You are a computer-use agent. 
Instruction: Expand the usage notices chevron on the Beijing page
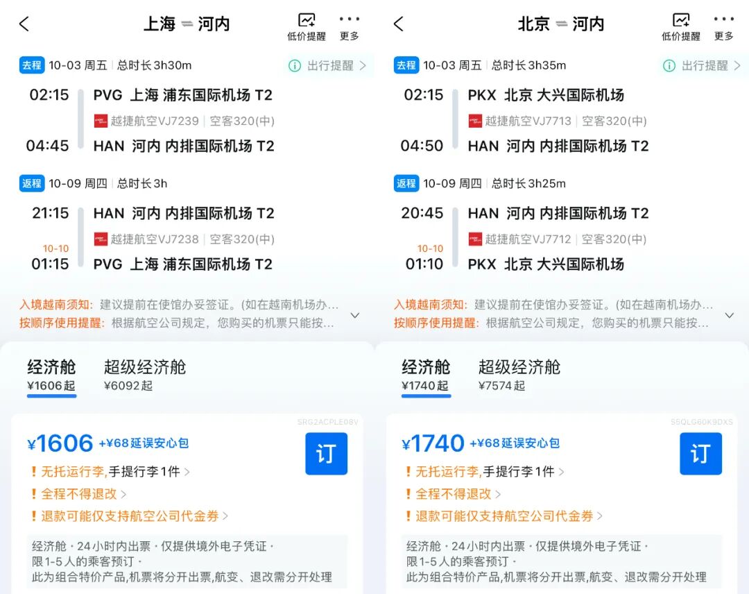point(730,315)
